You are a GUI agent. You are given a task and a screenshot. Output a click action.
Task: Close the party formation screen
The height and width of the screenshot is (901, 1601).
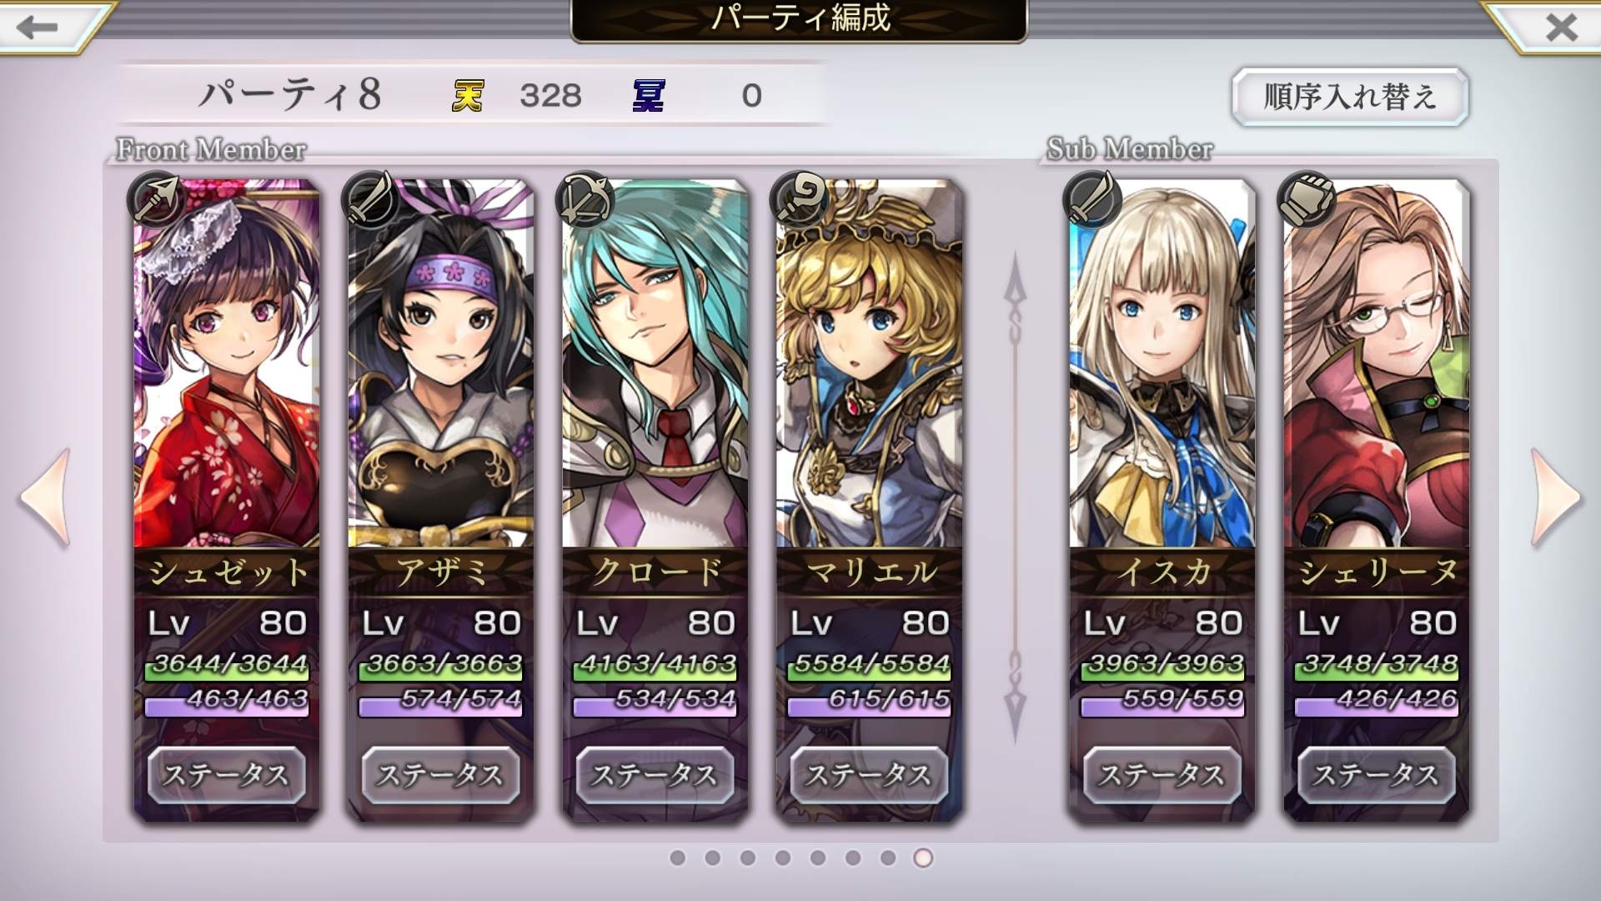point(1561,28)
